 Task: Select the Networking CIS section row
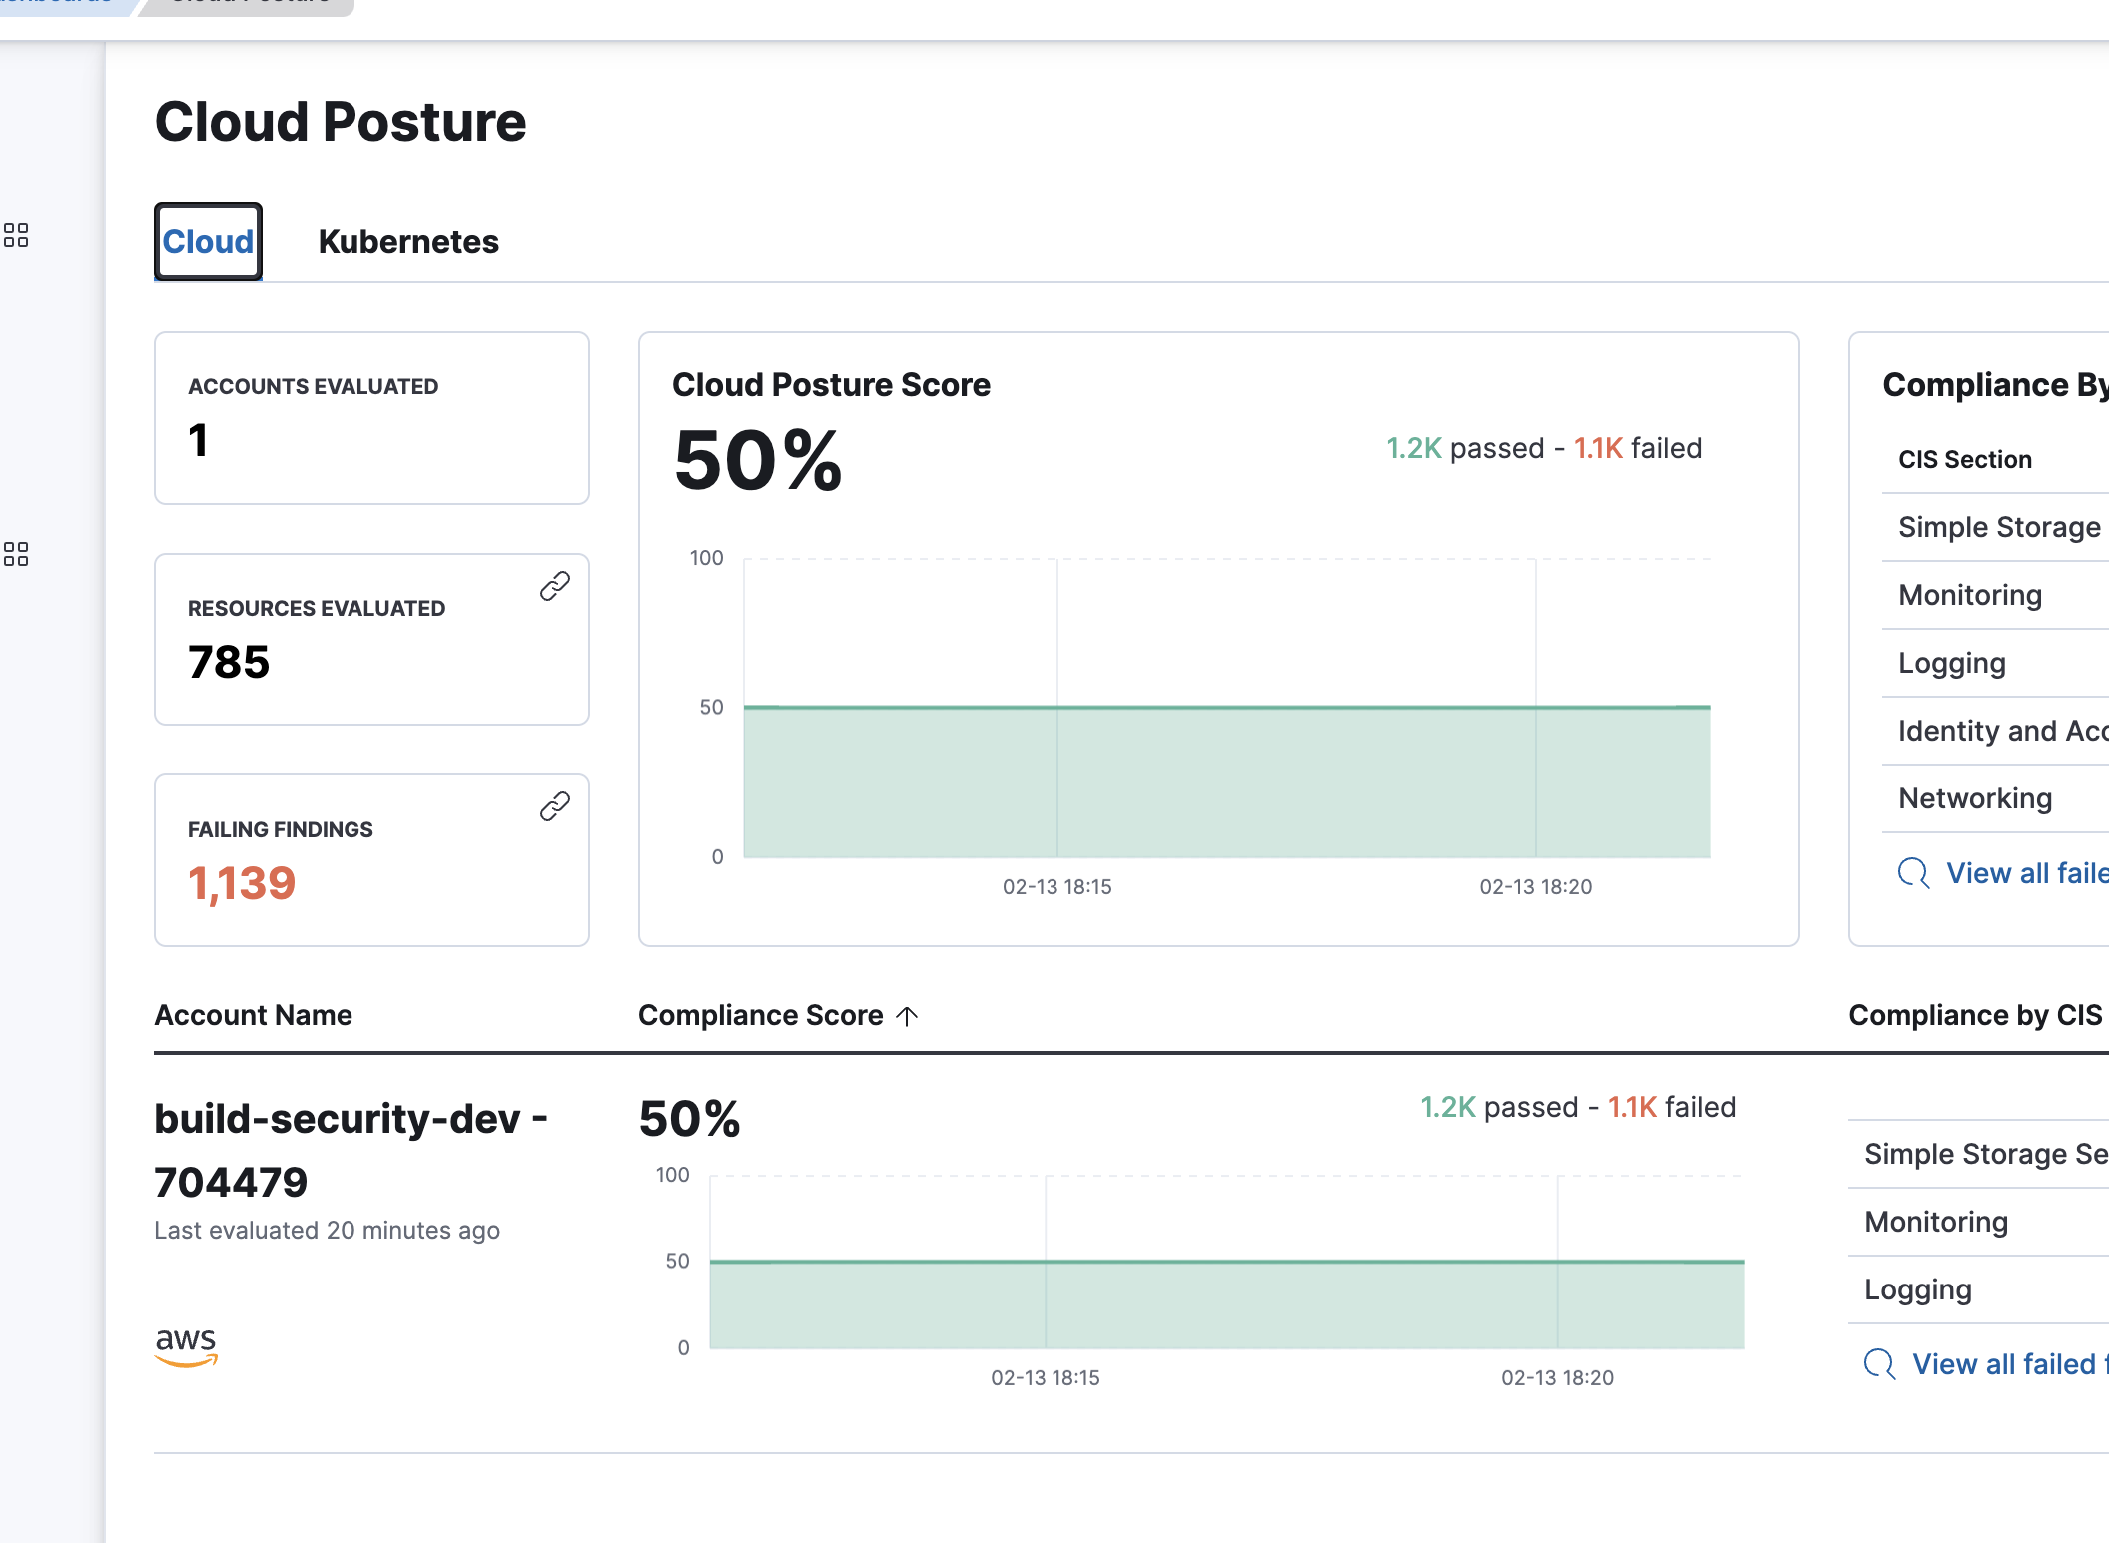coord(1972,798)
